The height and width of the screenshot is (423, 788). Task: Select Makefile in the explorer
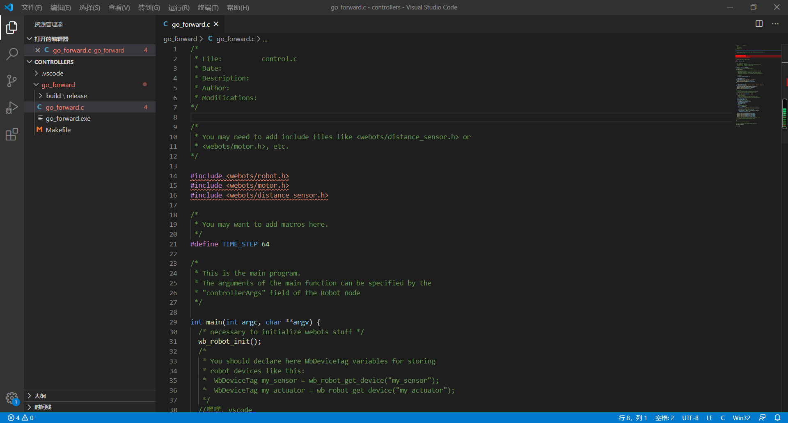(x=58, y=130)
